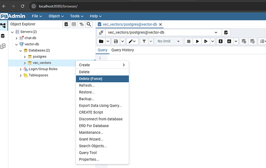Click the Execute script play icon
The image size is (266, 168).
click(206, 41)
